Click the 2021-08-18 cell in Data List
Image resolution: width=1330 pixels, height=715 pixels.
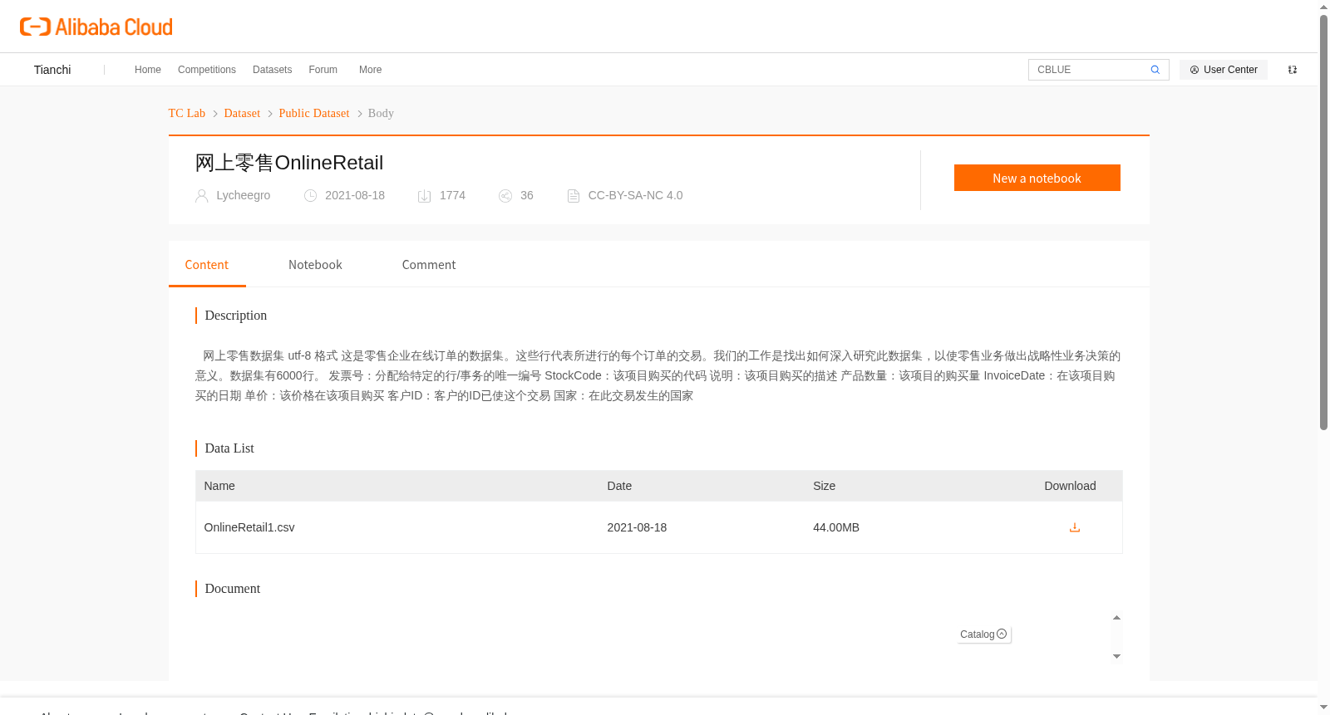pos(637,527)
